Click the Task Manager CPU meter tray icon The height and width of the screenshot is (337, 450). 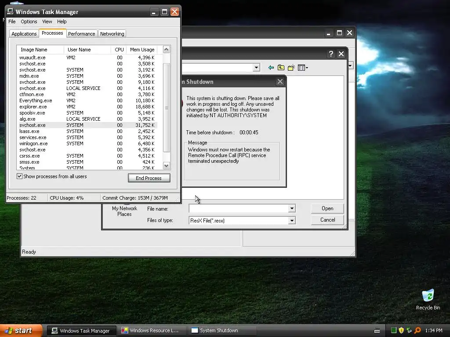tap(393, 330)
